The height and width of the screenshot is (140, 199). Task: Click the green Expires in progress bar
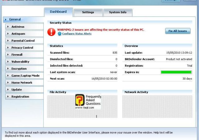point(176,72)
